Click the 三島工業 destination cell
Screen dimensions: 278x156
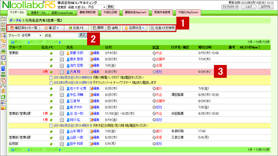pyautogui.click(x=177, y=138)
